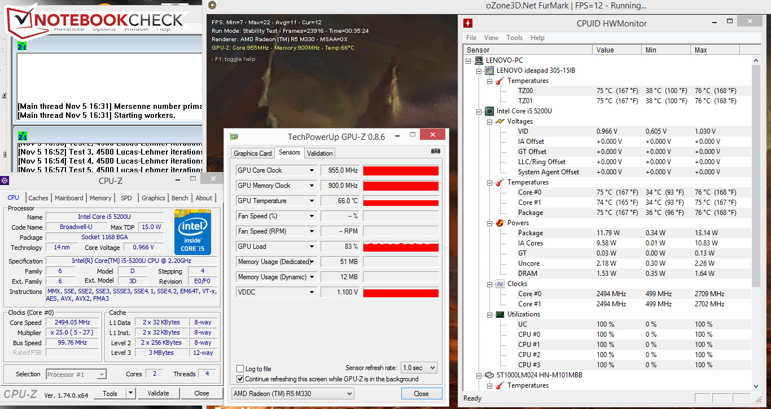This screenshot has width=771, height=409.
Task: Click the Close button in GPU-Z
Action: point(421,394)
